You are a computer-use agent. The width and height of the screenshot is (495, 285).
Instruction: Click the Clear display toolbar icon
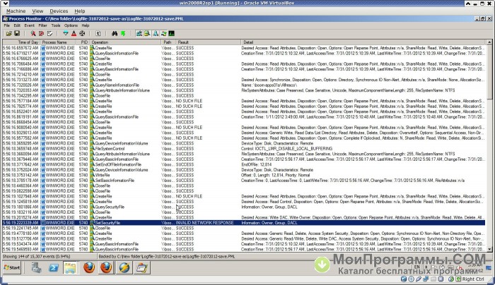click(x=50, y=33)
